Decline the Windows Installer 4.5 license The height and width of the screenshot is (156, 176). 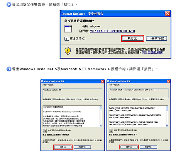[82, 147]
